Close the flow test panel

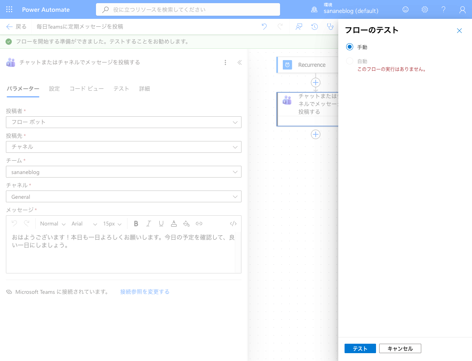coord(459,31)
